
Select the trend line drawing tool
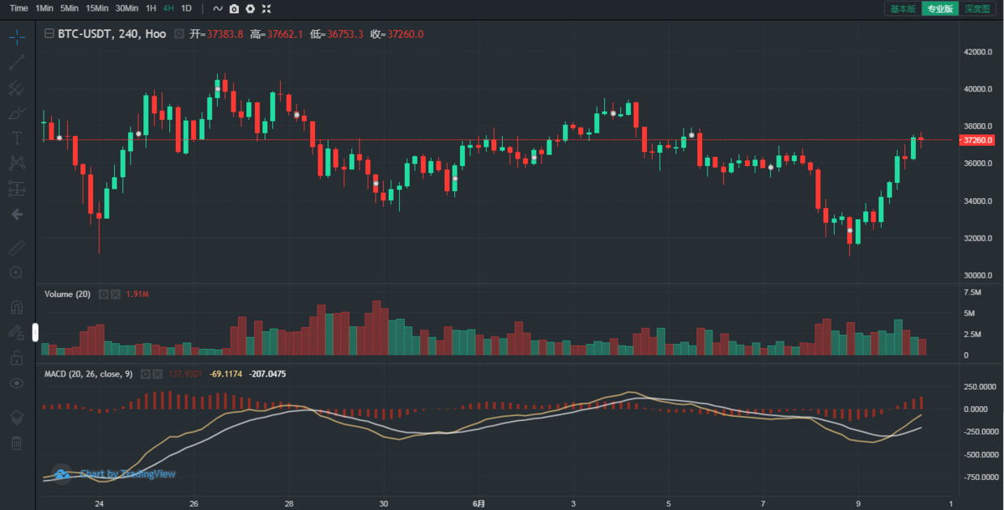pyautogui.click(x=17, y=62)
